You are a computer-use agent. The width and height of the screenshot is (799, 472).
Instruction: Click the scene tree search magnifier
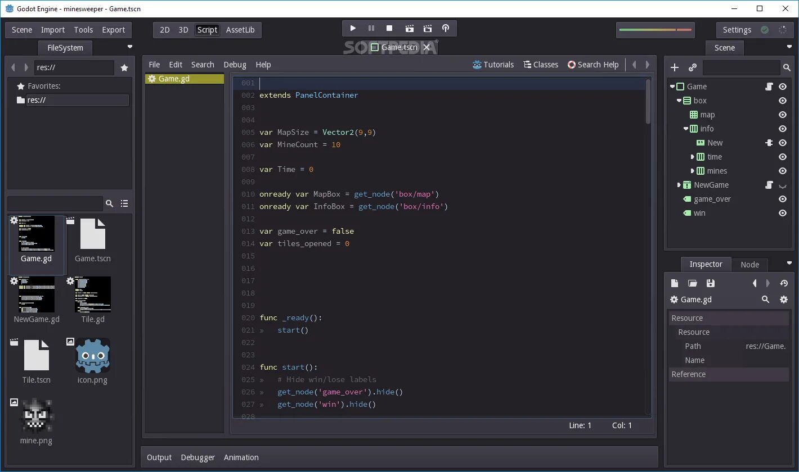pyautogui.click(x=787, y=67)
